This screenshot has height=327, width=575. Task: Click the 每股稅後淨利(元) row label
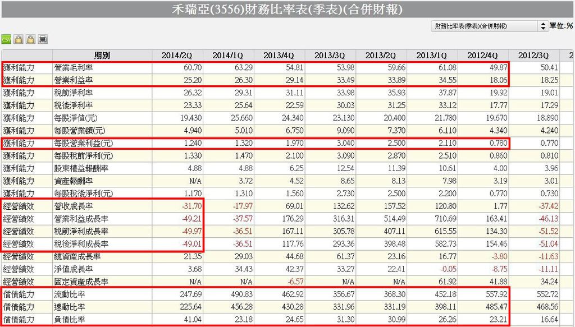(84, 194)
